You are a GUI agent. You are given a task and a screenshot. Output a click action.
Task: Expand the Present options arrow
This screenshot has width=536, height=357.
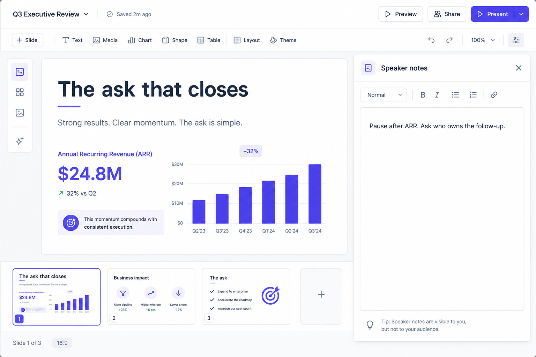521,14
